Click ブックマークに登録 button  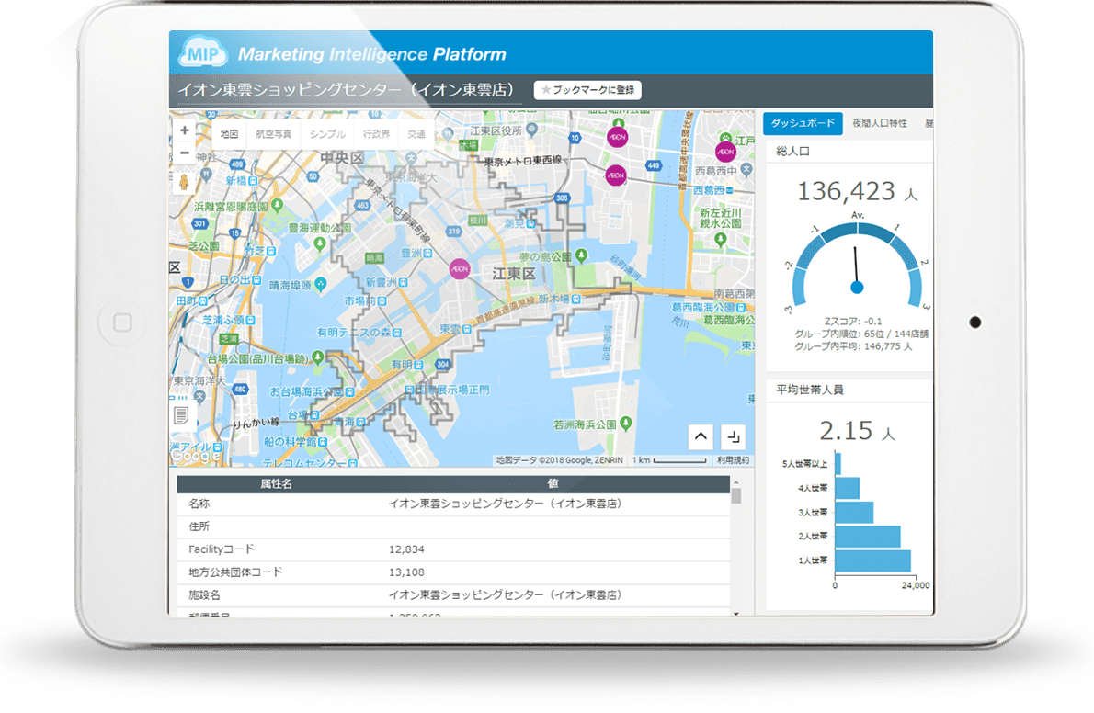(x=587, y=90)
